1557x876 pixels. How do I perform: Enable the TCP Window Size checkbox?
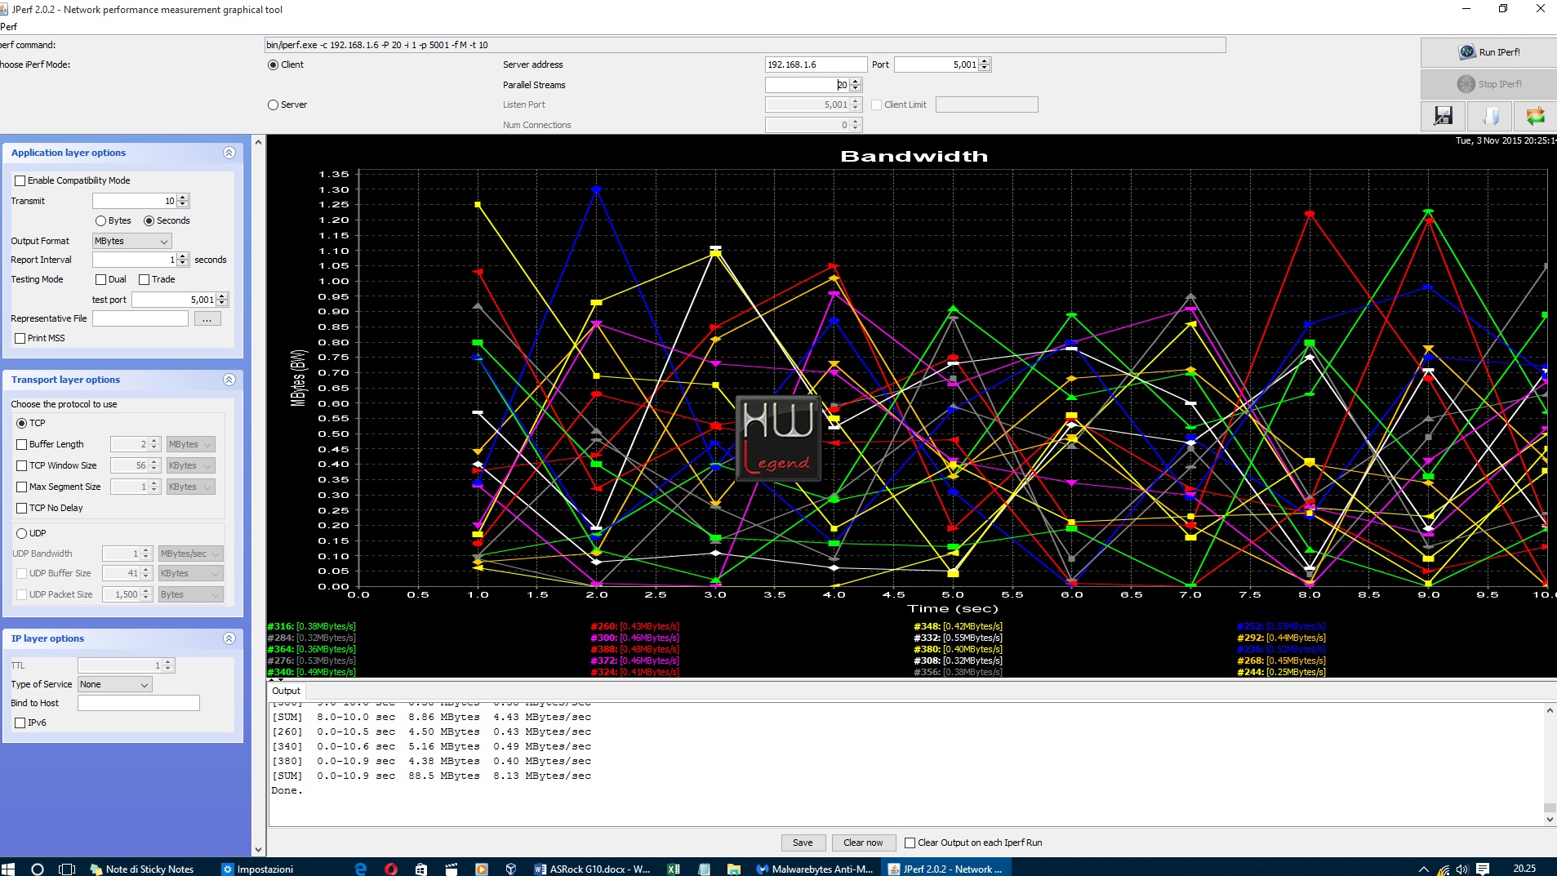coord(22,465)
